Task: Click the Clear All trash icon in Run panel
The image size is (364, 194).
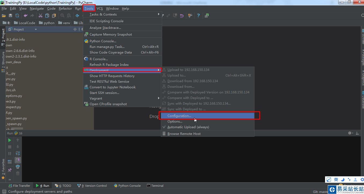Action: click(x=18, y=173)
